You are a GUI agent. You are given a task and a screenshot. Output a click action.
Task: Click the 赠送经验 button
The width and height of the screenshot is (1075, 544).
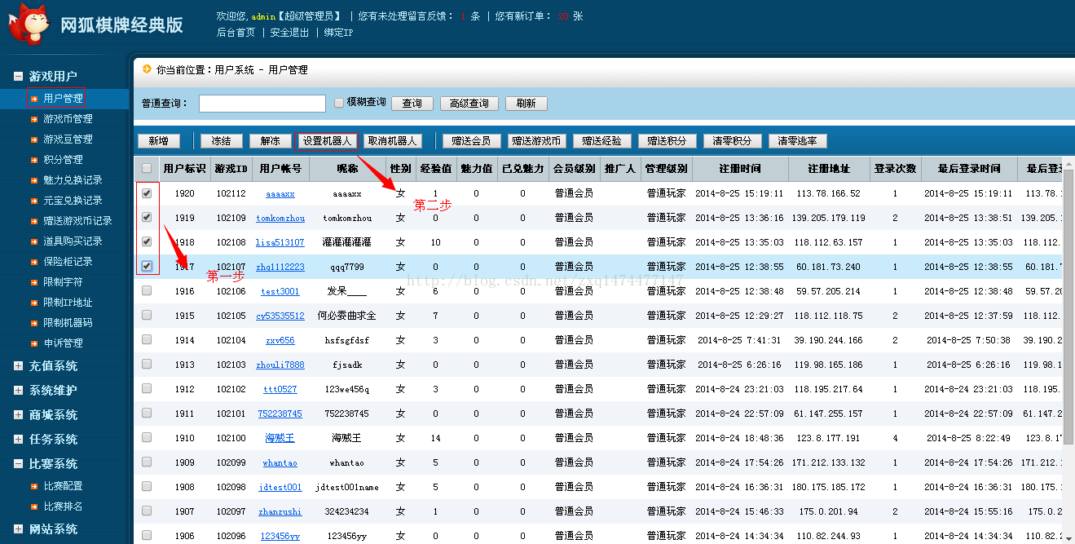[x=602, y=141]
